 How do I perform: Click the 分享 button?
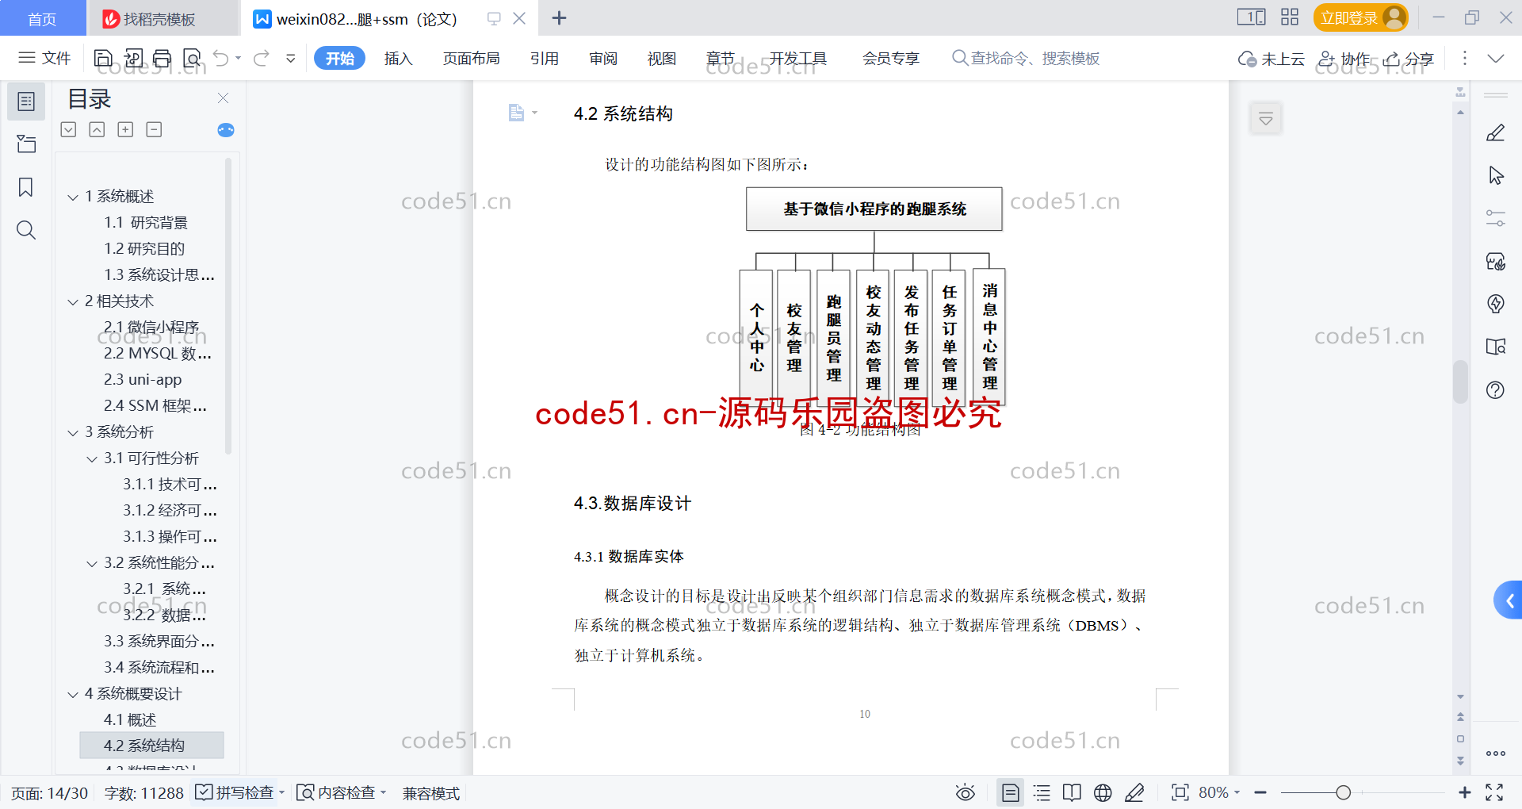pos(1409,59)
